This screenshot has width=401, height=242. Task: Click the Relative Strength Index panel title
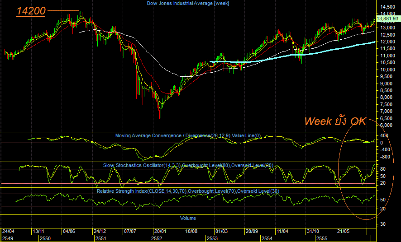[188, 191]
